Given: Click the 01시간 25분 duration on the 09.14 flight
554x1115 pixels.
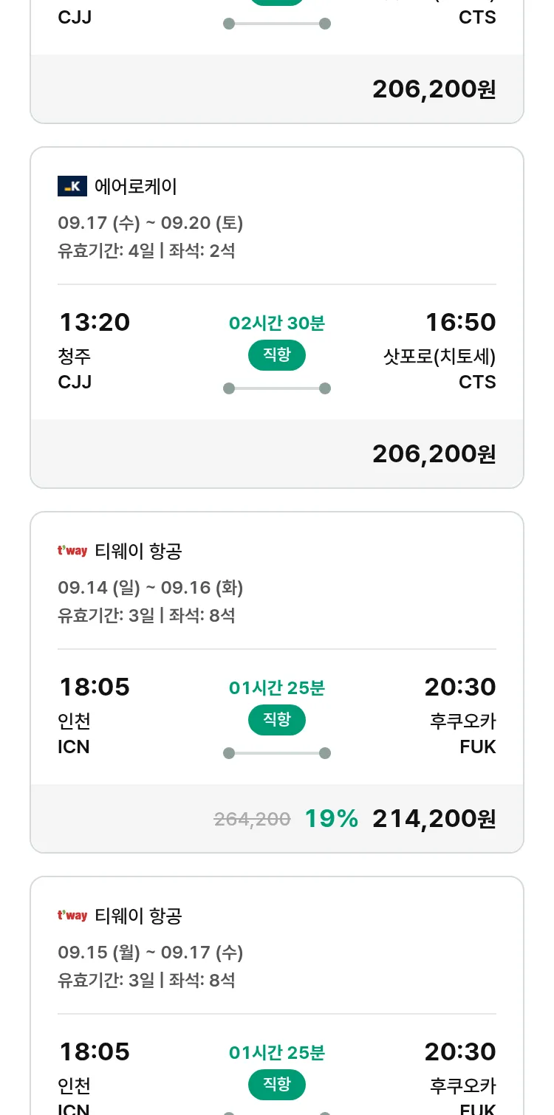Looking at the screenshot, I should pyautogui.click(x=276, y=688).
